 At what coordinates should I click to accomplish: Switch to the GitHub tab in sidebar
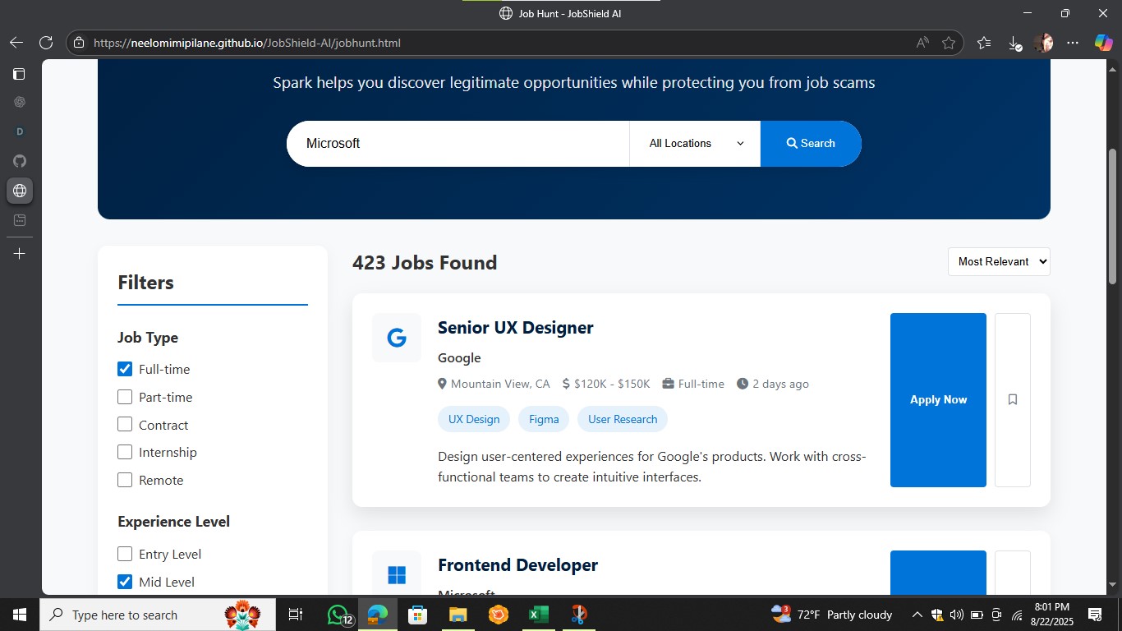coord(20,161)
